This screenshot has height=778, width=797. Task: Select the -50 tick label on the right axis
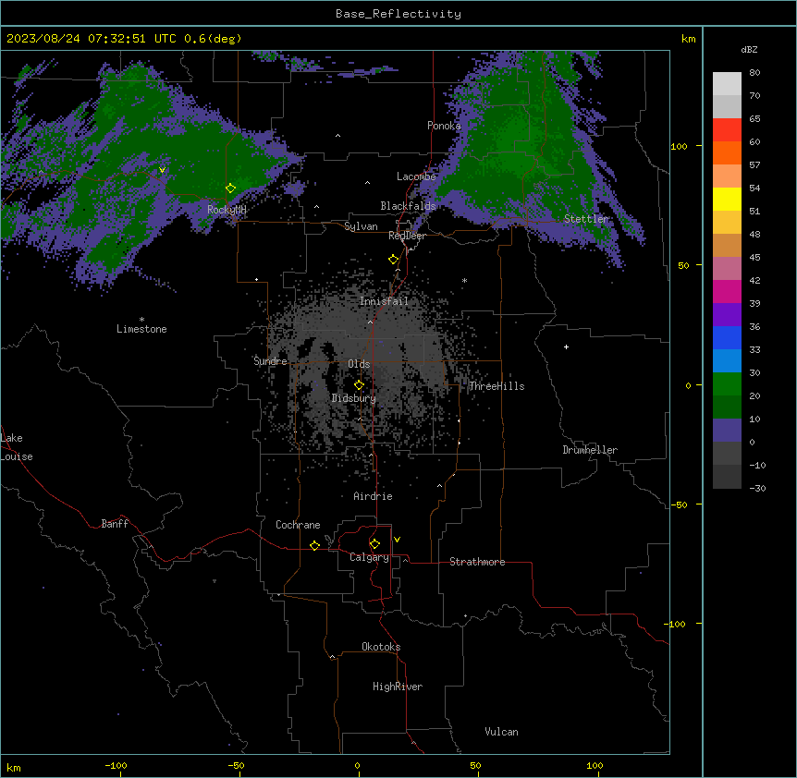(679, 504)
